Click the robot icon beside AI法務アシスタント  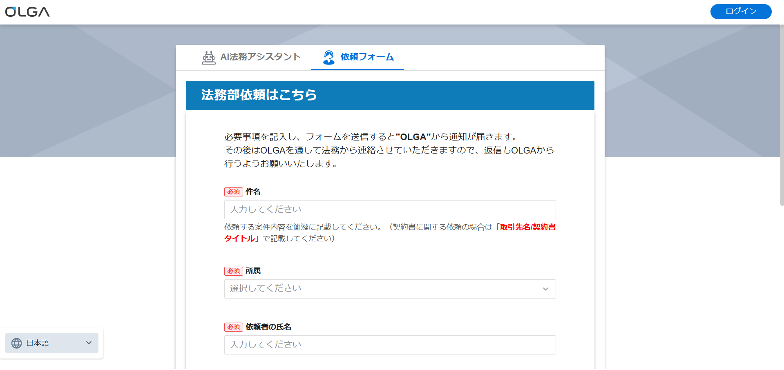click(x=209, y=58)
